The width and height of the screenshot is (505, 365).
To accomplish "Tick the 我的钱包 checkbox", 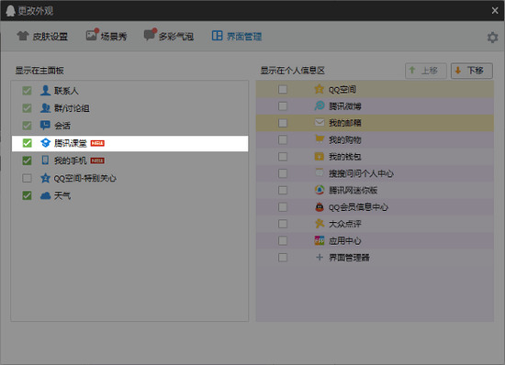I will (283, 156).
